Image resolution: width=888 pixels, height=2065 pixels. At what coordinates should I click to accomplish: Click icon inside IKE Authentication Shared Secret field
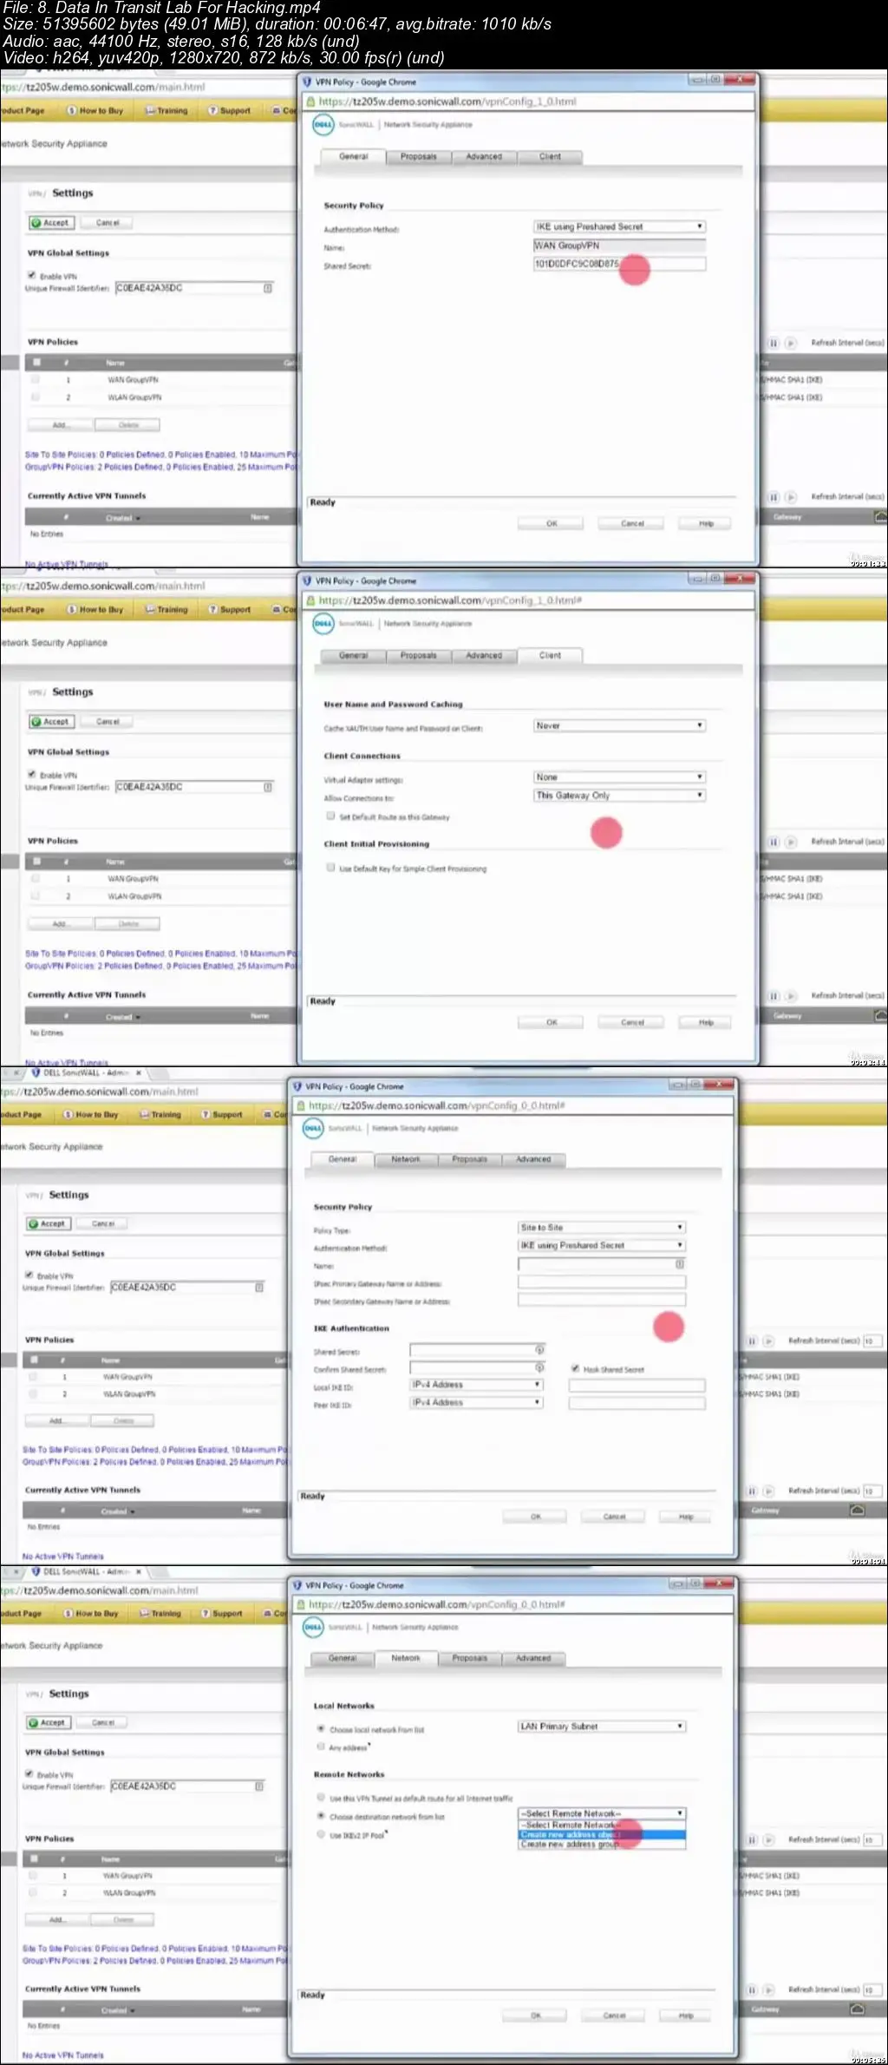coord(539,1349)
